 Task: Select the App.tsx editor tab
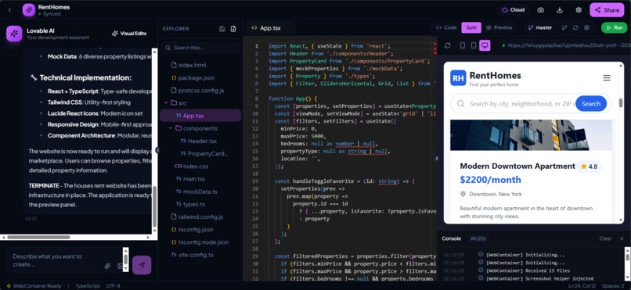click(x=270, y=28)
